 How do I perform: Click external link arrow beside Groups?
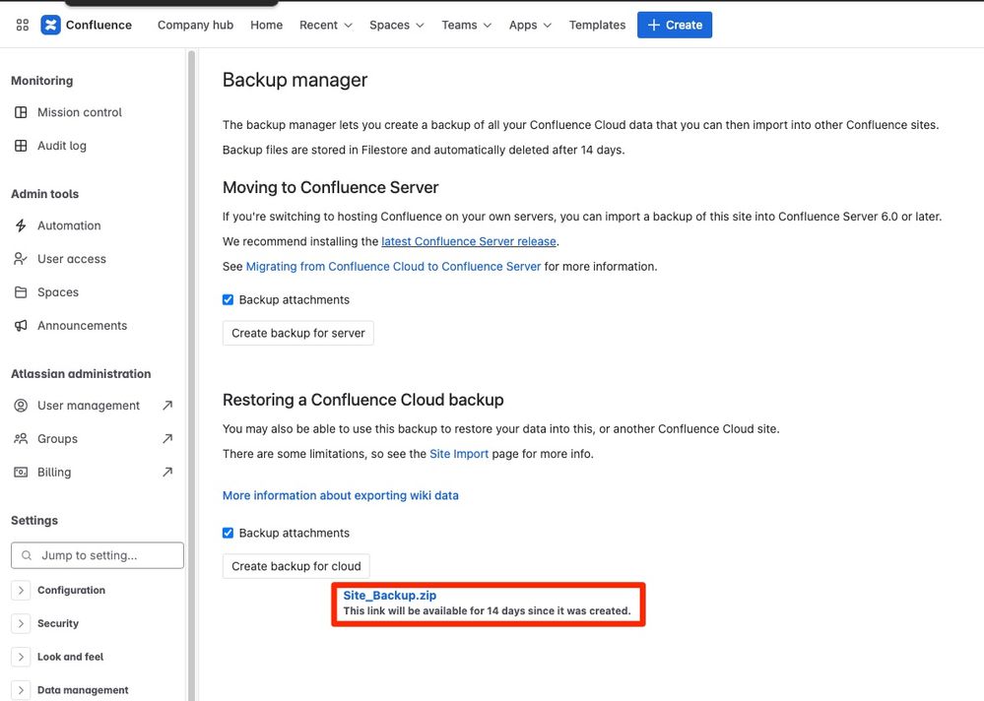(166, 439)
